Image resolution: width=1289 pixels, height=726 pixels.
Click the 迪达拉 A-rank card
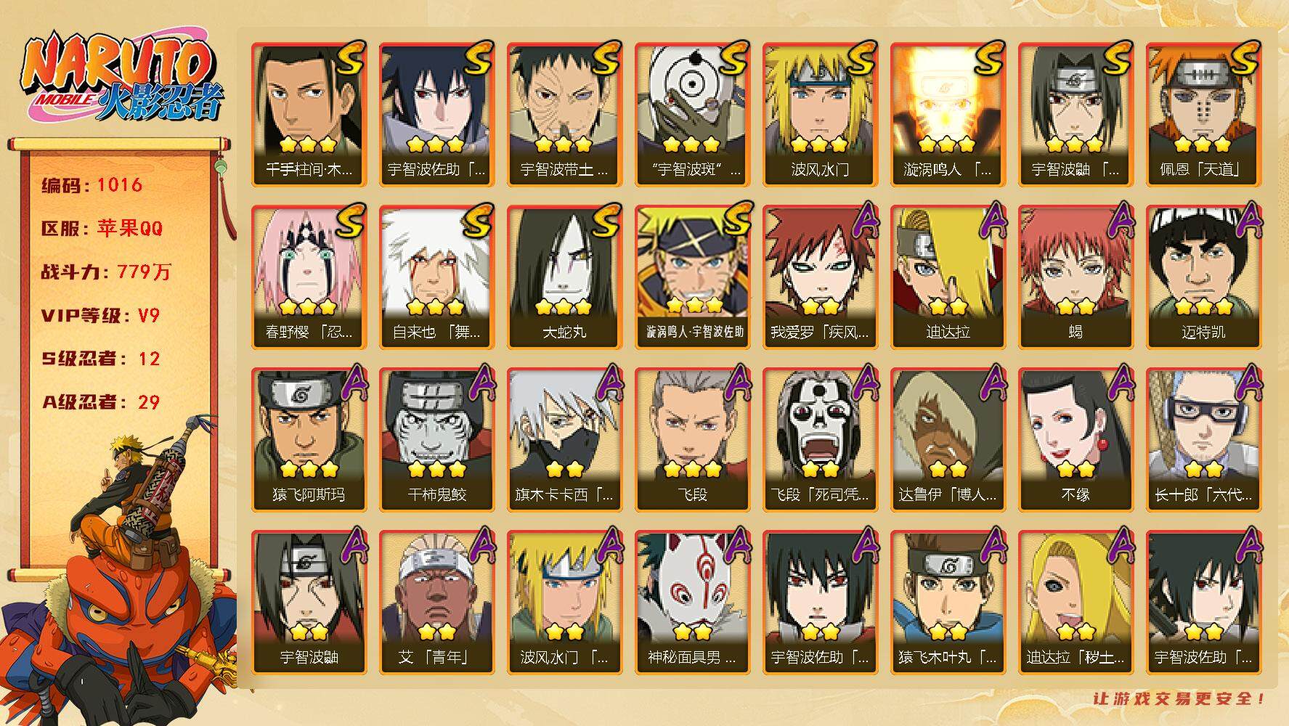[948, 277]
